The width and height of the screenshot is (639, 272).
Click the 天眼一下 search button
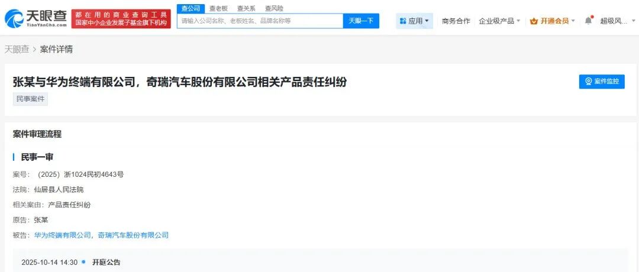click(361, 21)
